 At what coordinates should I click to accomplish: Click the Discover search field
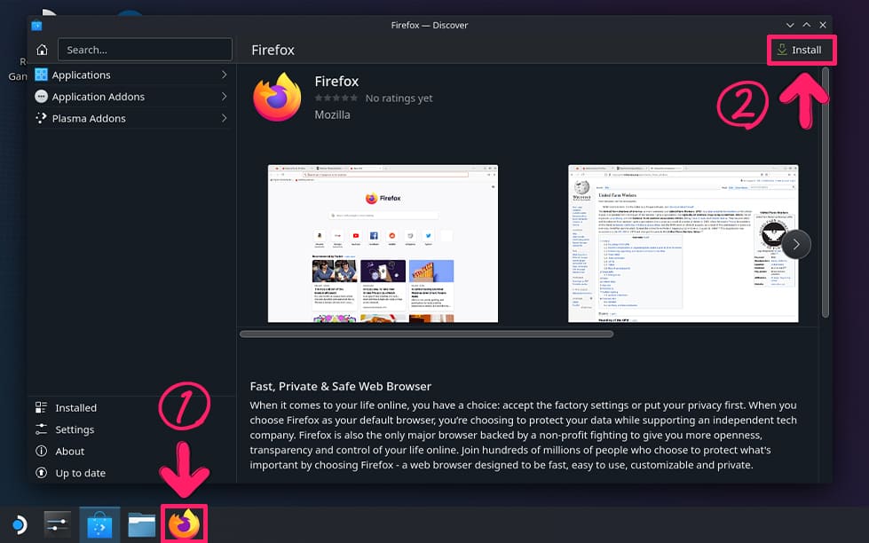pos(145,50)
